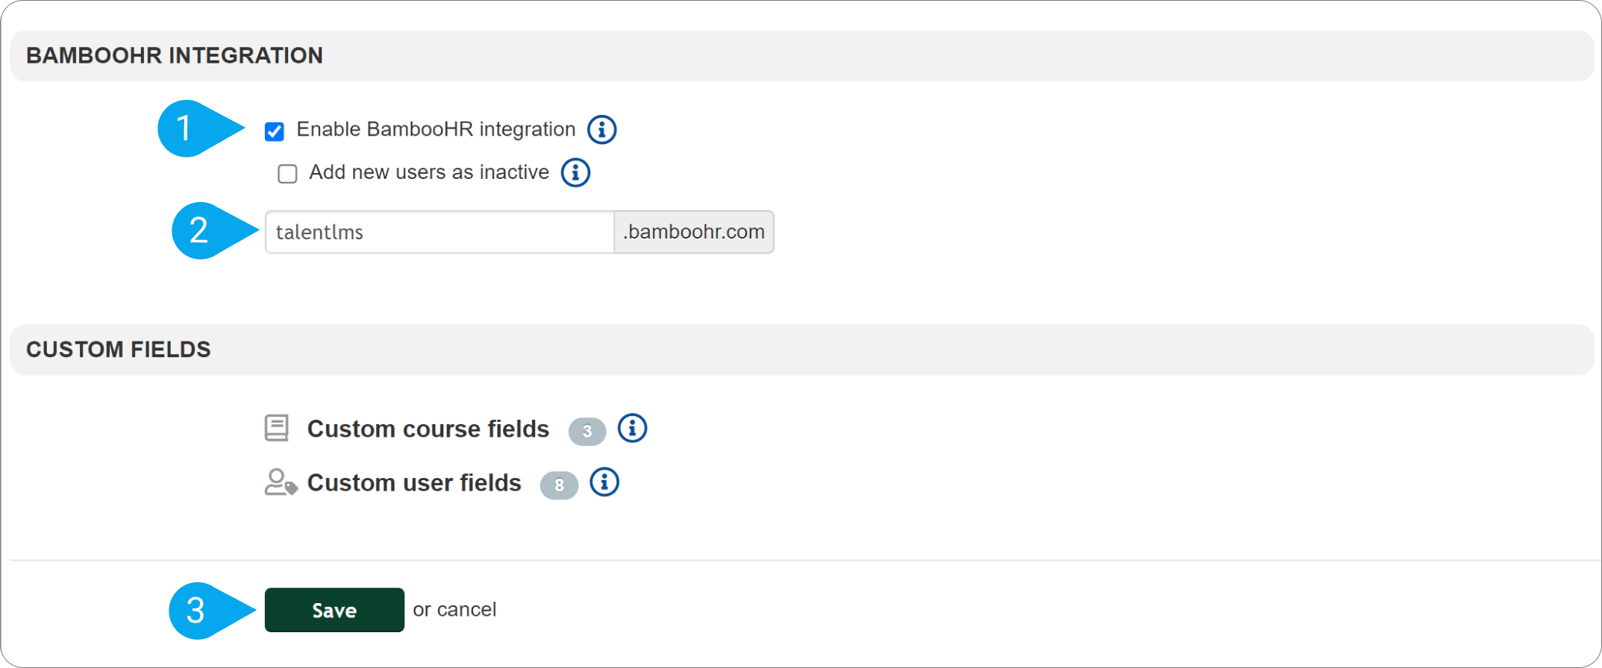1602x668 pixels.
Task: Check Add new users as inactive
Action: (x=287, y=174)
